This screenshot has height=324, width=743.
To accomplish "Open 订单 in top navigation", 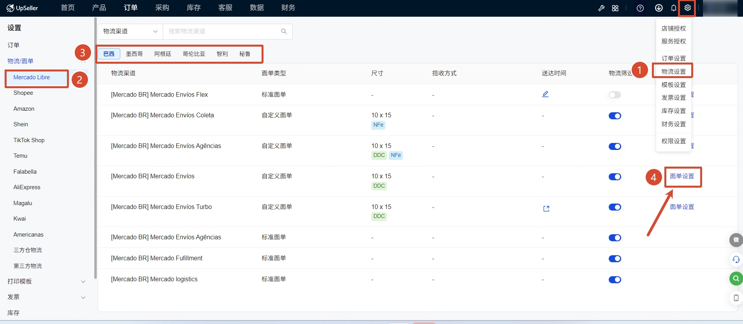I will [131, 8].
